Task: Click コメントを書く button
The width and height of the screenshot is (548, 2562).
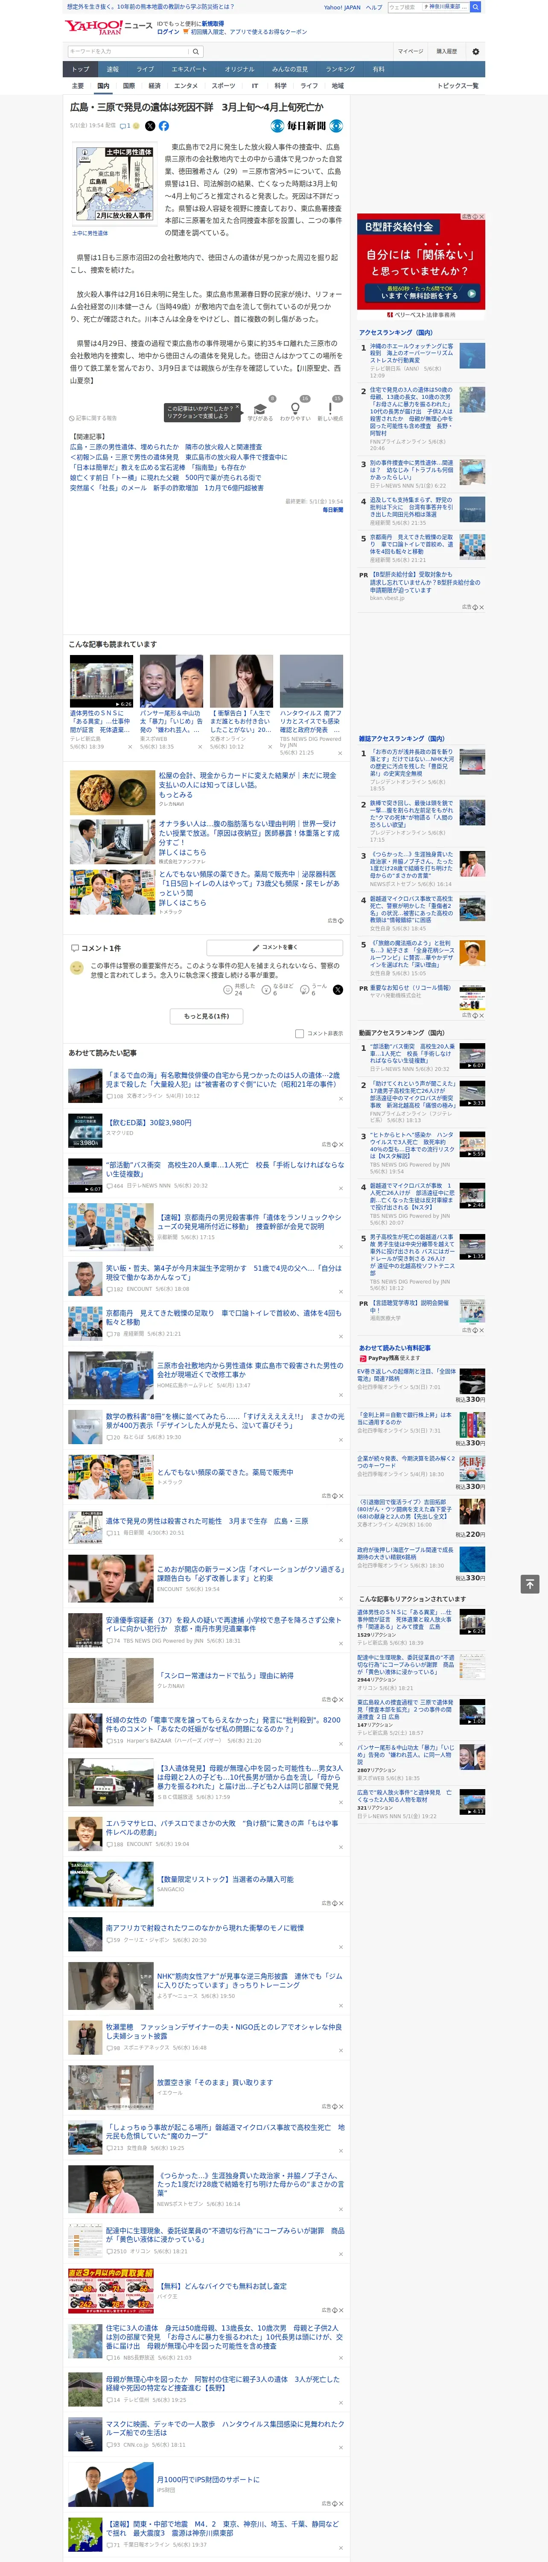Action: coord(275,948)
